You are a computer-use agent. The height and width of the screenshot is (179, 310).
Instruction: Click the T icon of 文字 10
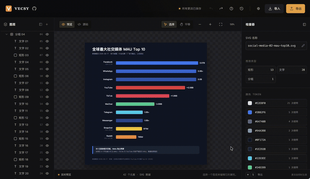[x=15, y=104]
